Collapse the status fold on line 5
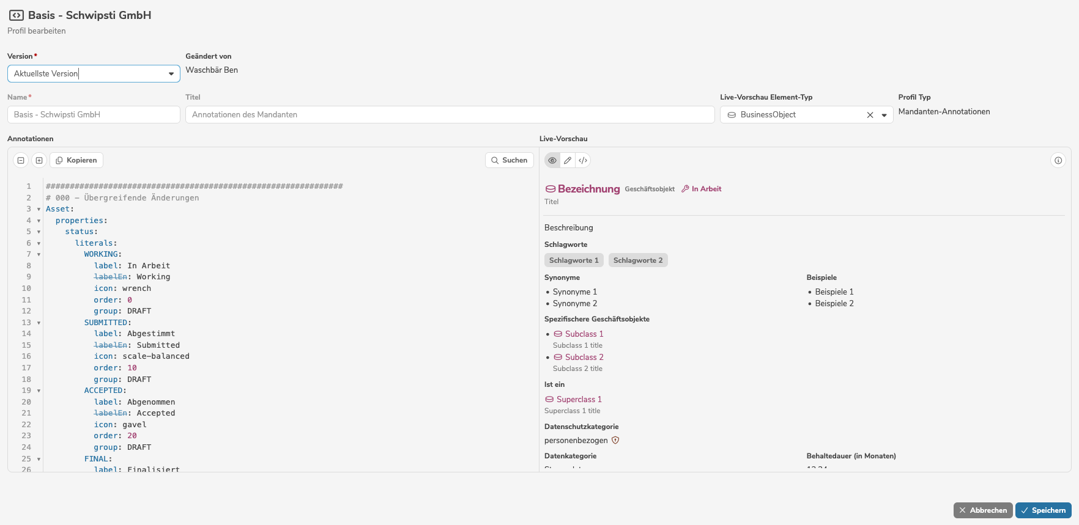This screenshot has height=525, width=1079. [x=39, y=232]
